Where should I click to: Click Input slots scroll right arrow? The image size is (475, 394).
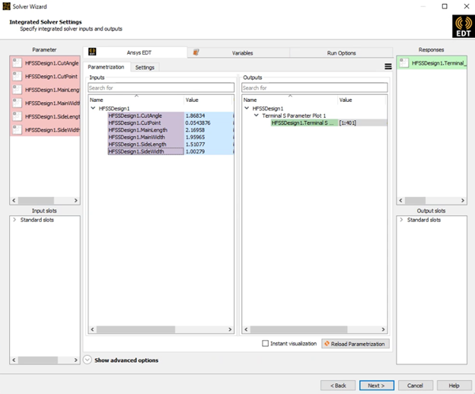(x=75, y=360)
